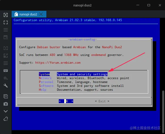Expand more options with the sidebar chevron
Image resolution: width=165 pixels, height=134 pixels.
(6, 111)
